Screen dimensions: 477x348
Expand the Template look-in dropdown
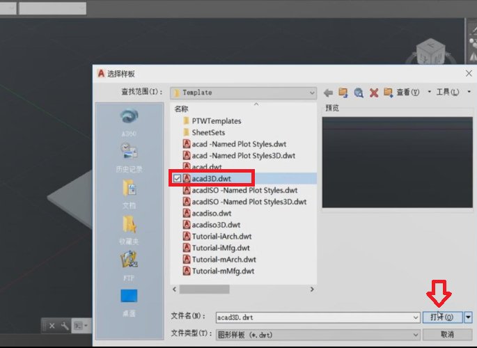tap(312, 93)
